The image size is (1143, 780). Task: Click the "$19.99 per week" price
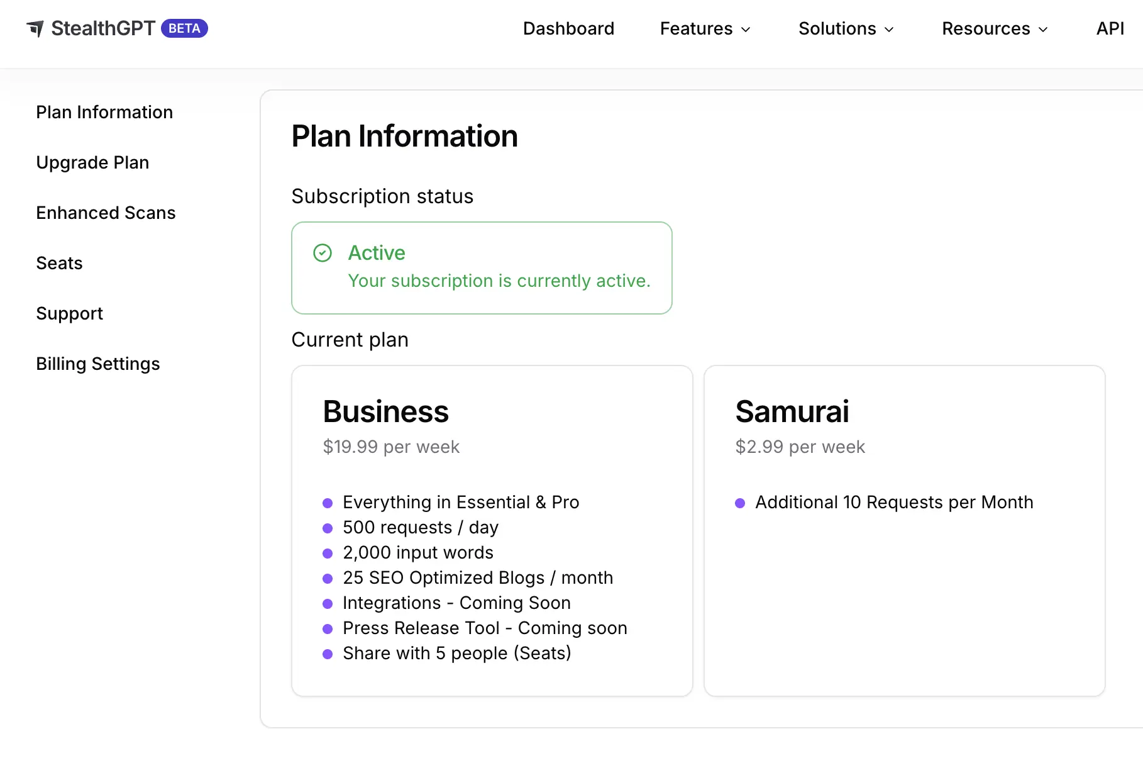pyautogui.click(x=391, y=447)
